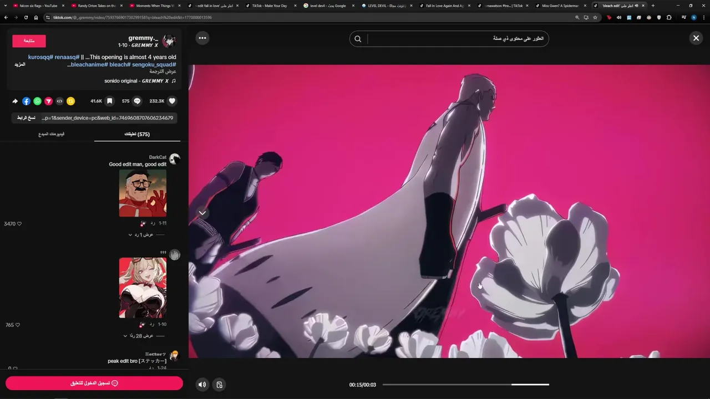Open the gremmy._ username link
This screenshot has width=710, height=399.
[x=143, y=38]
